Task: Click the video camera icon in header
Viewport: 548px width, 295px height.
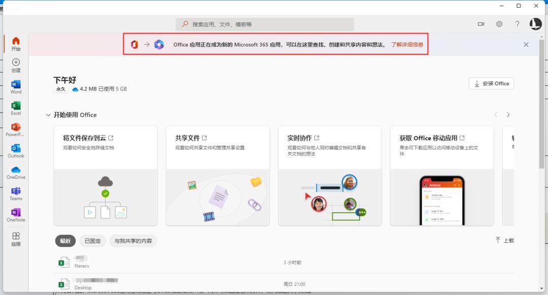Action: pyautogui.click(x=481, y=24)
